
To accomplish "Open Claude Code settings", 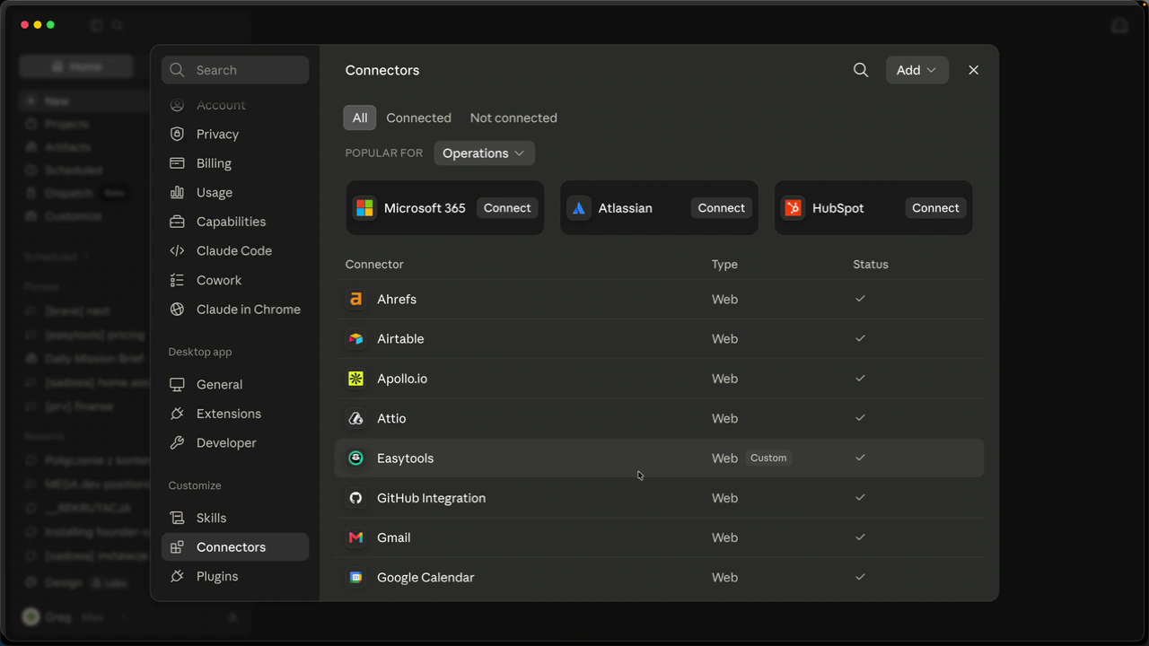I will (235, 250).
